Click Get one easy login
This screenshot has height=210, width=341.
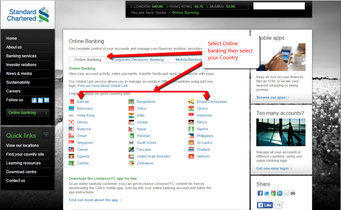(273, 168)
